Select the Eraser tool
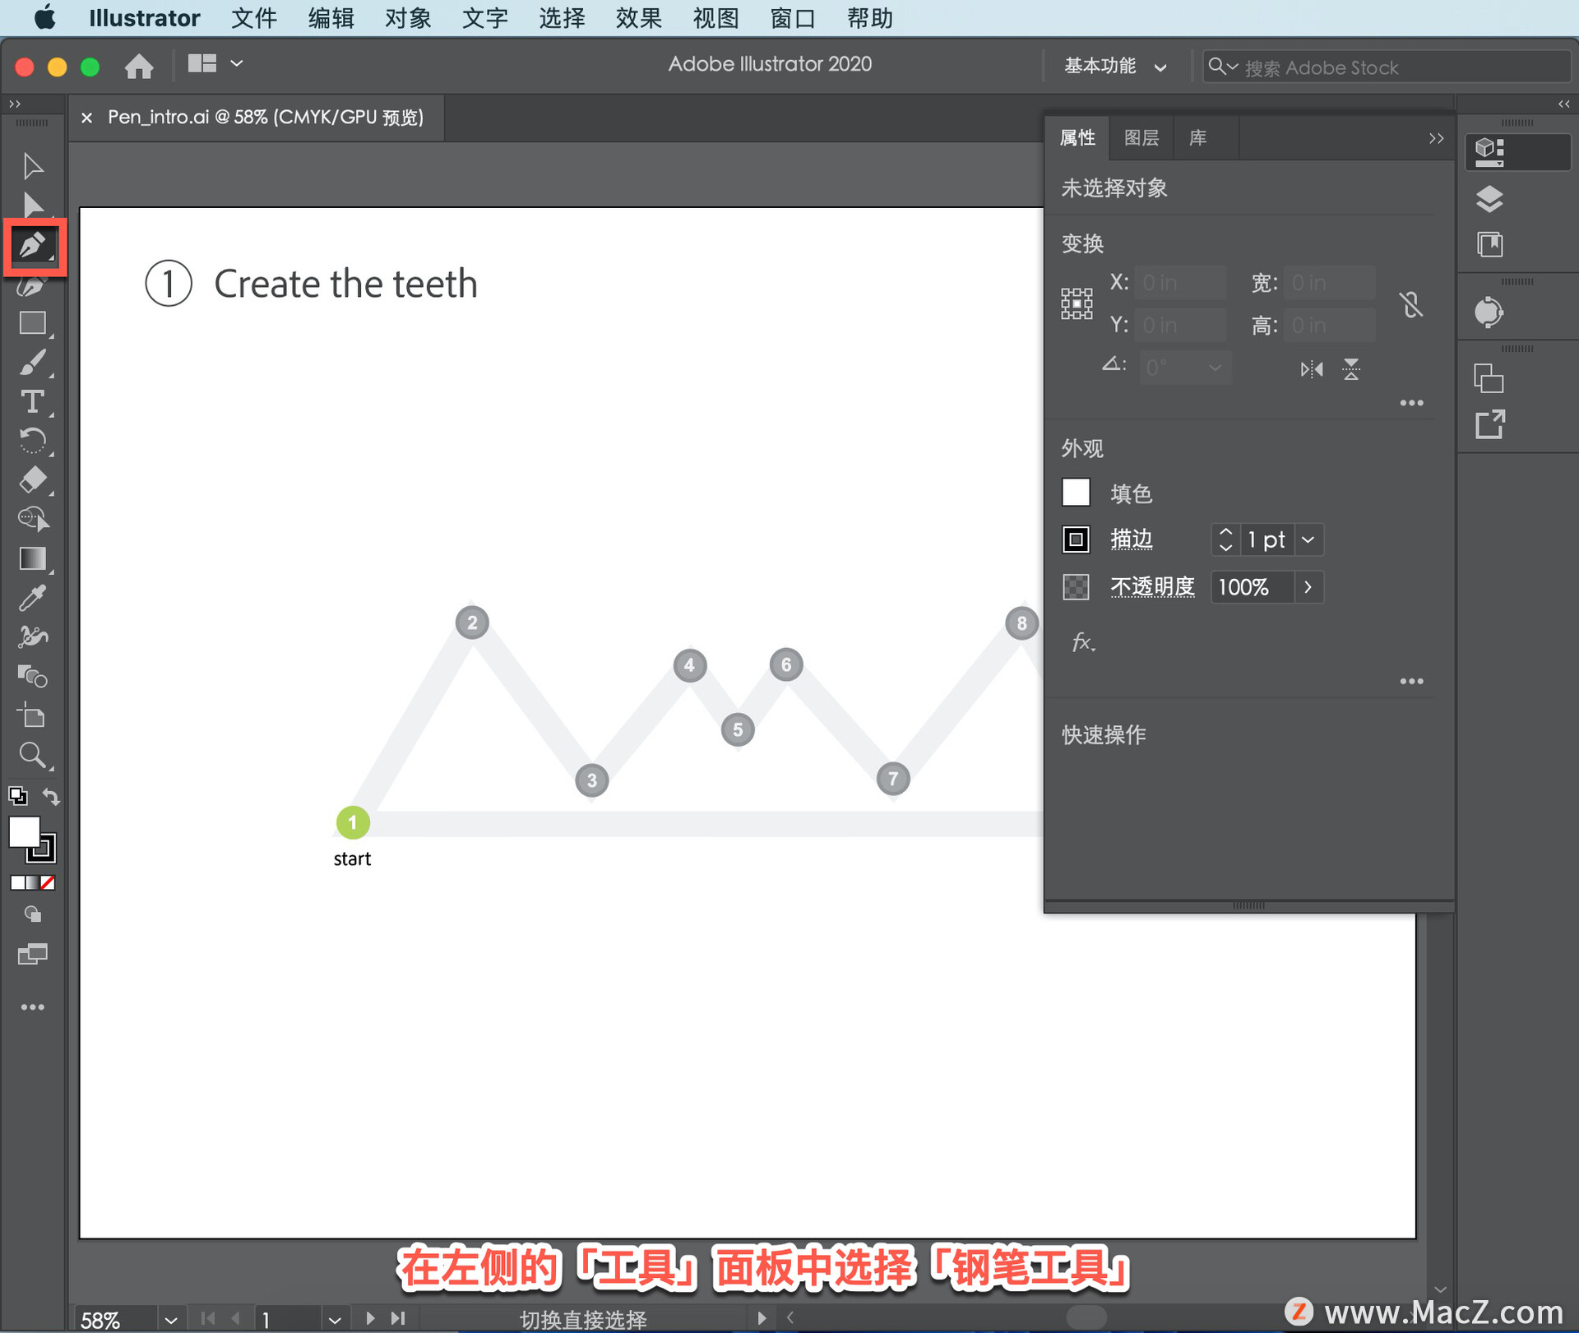 click(33, 479)
